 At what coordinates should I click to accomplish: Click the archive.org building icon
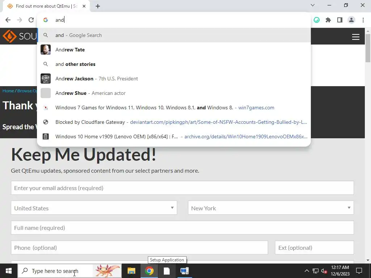(46, 136)
